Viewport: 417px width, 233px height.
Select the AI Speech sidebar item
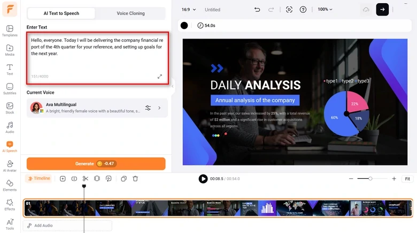tap(10, 147)
